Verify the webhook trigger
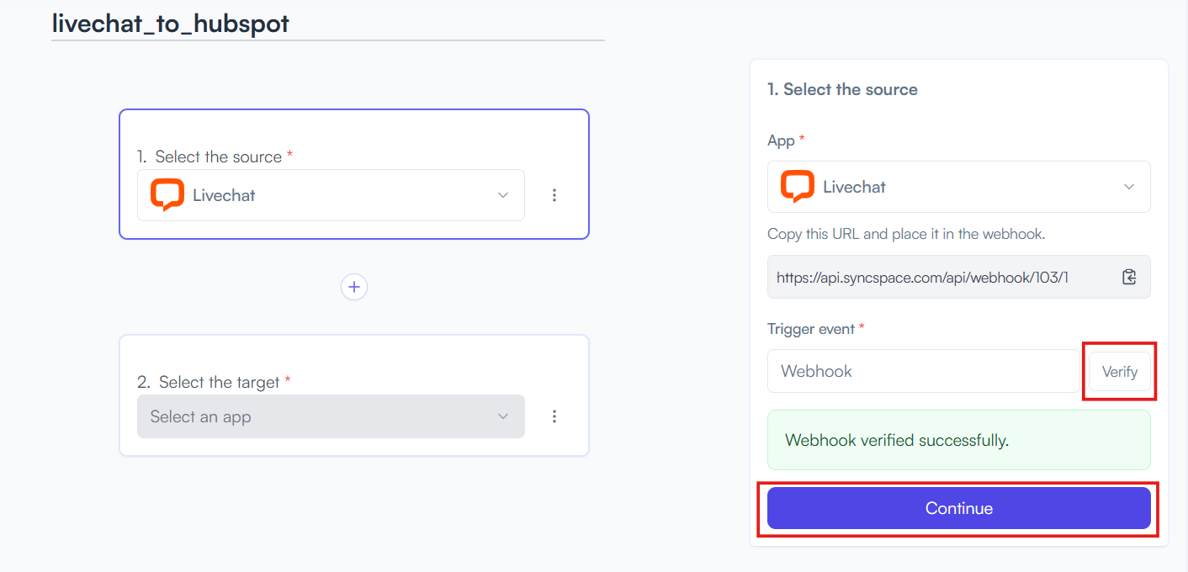The width and height of the screenshot is (1188, 572). [x=1120, y=371]
